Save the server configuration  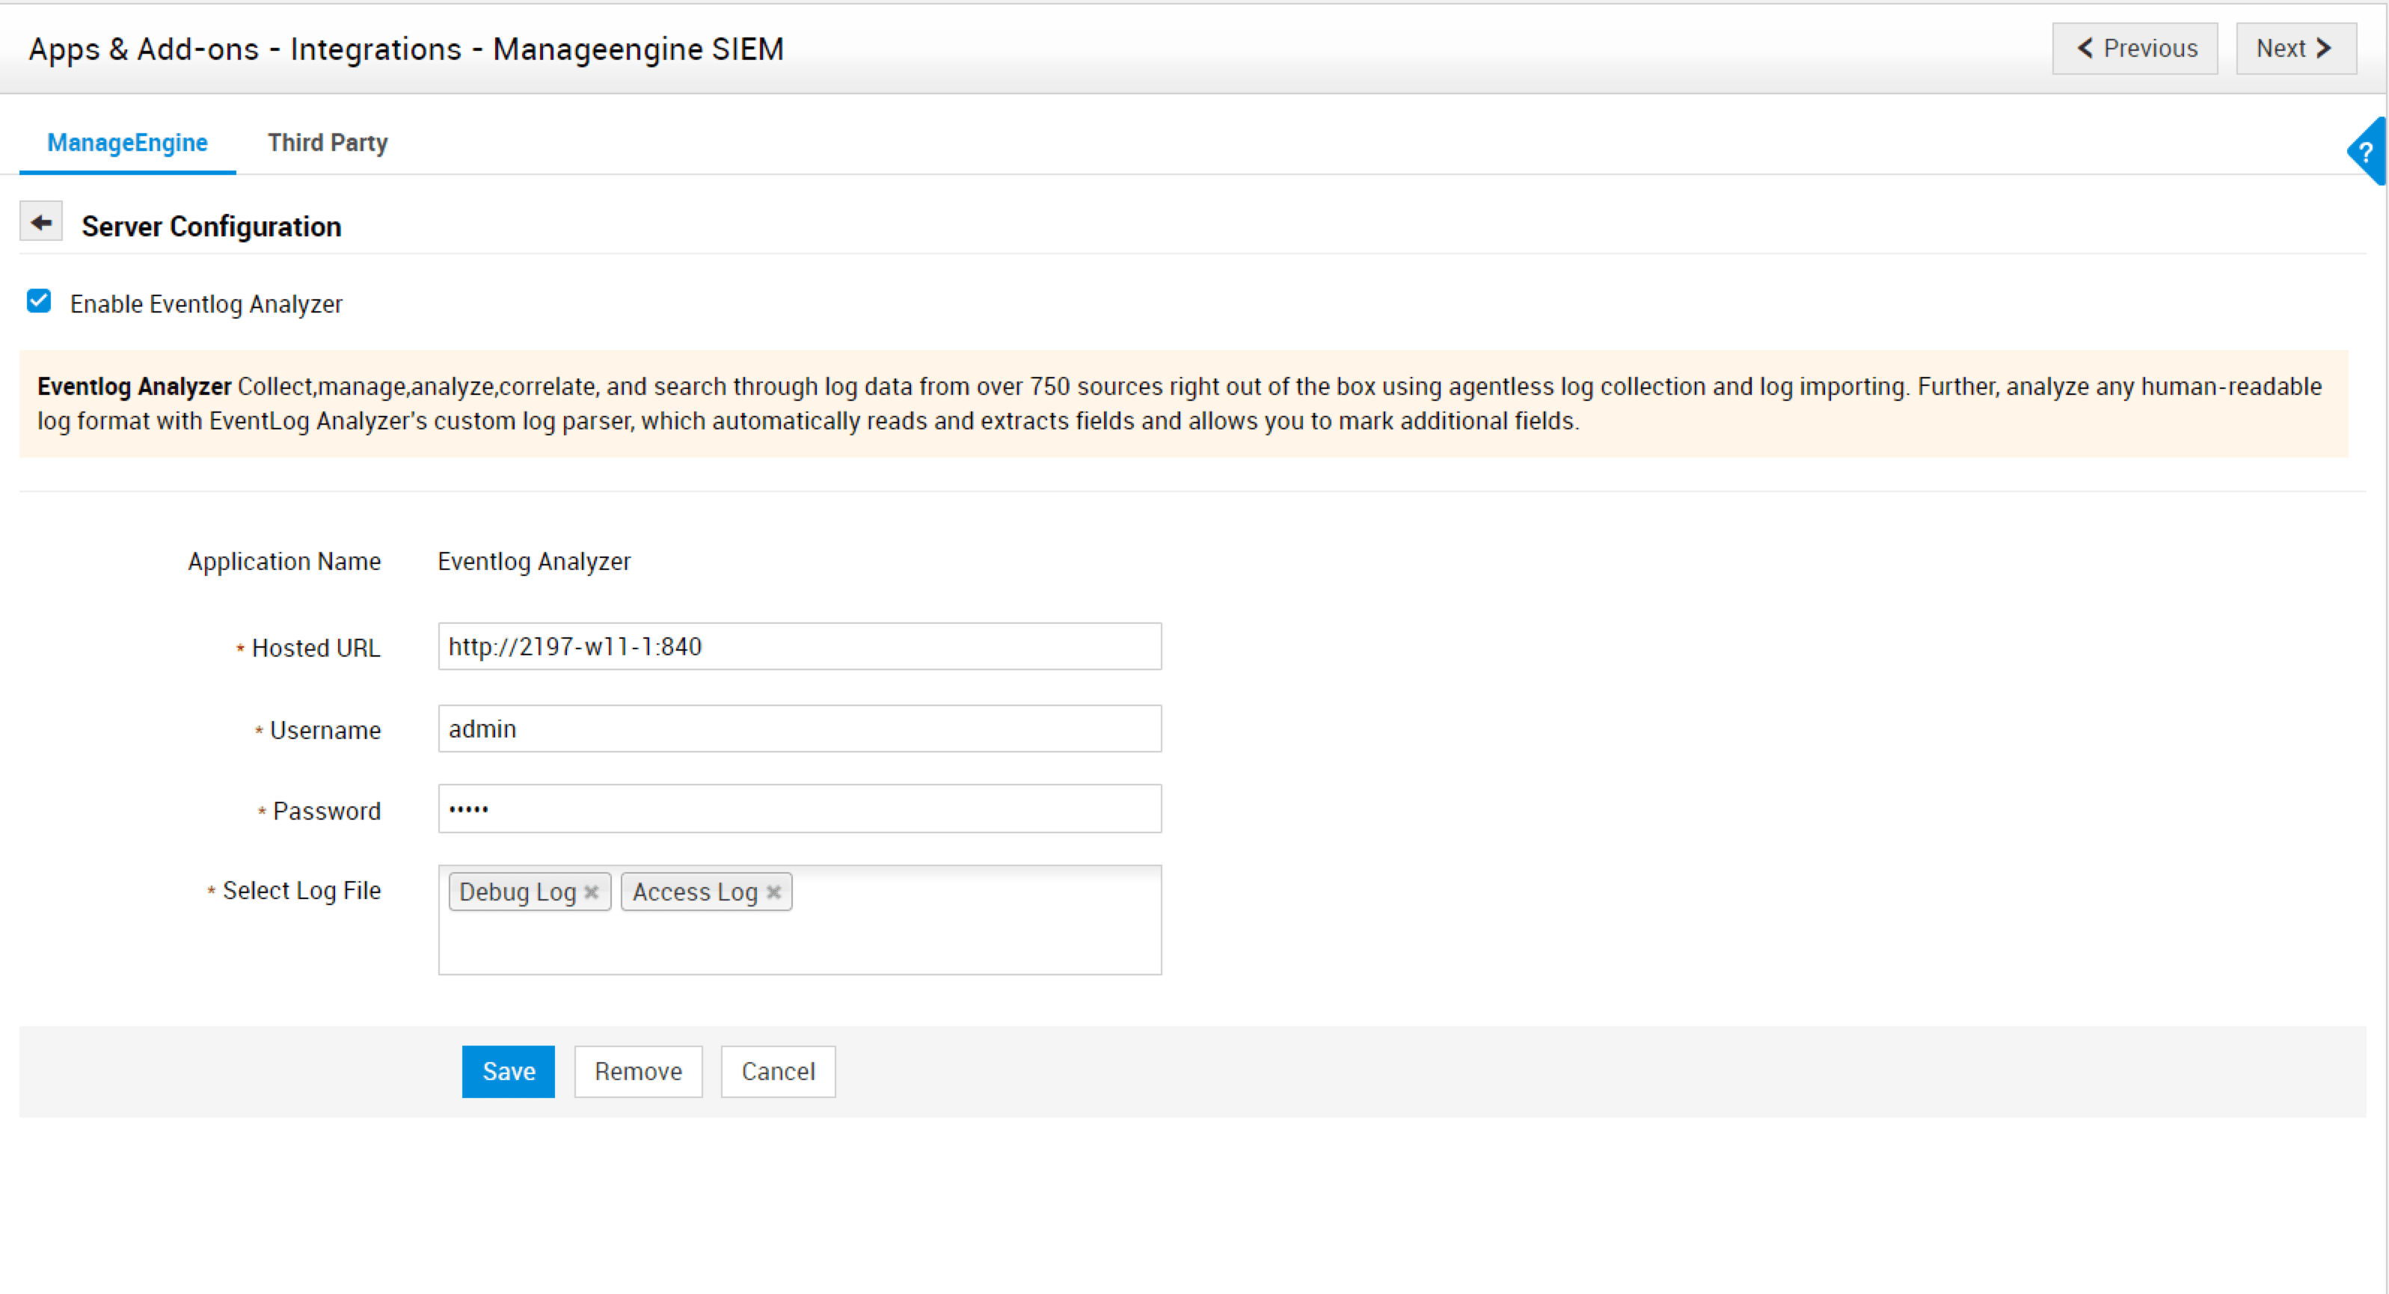point(508,1071)
